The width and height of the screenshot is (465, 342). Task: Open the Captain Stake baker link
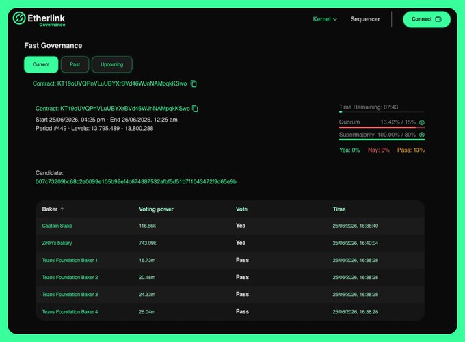tap(57, 226)
